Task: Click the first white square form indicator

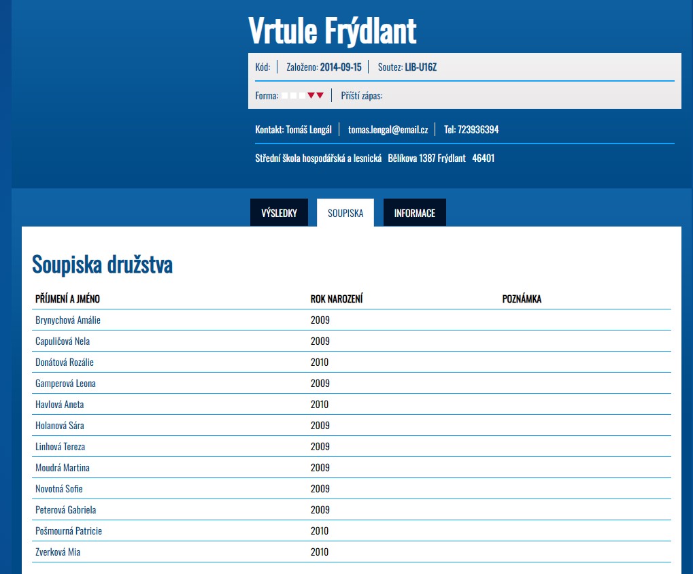Action: [x=285, y=96]
